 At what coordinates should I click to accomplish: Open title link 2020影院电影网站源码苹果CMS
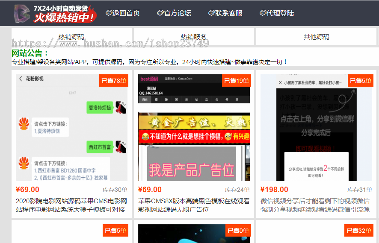[x=71, y=205]
